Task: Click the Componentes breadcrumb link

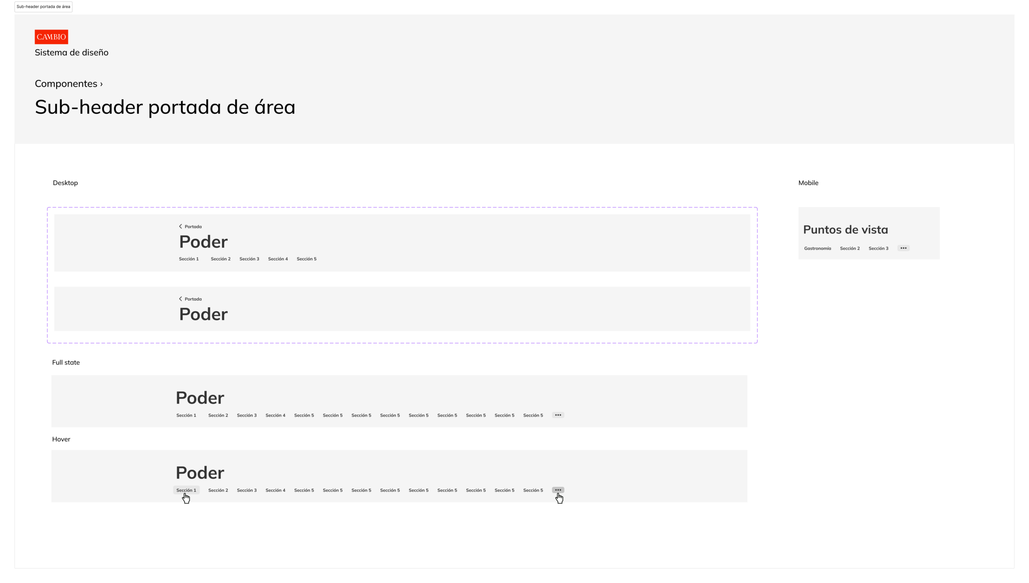Action: tap(66, 84)
